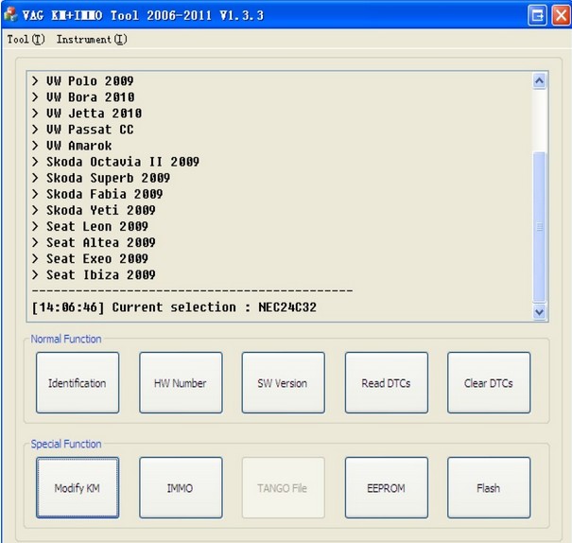Select the 'VW Passat CC' line
This screenshot has height=543, width=572.
[83, 130]
